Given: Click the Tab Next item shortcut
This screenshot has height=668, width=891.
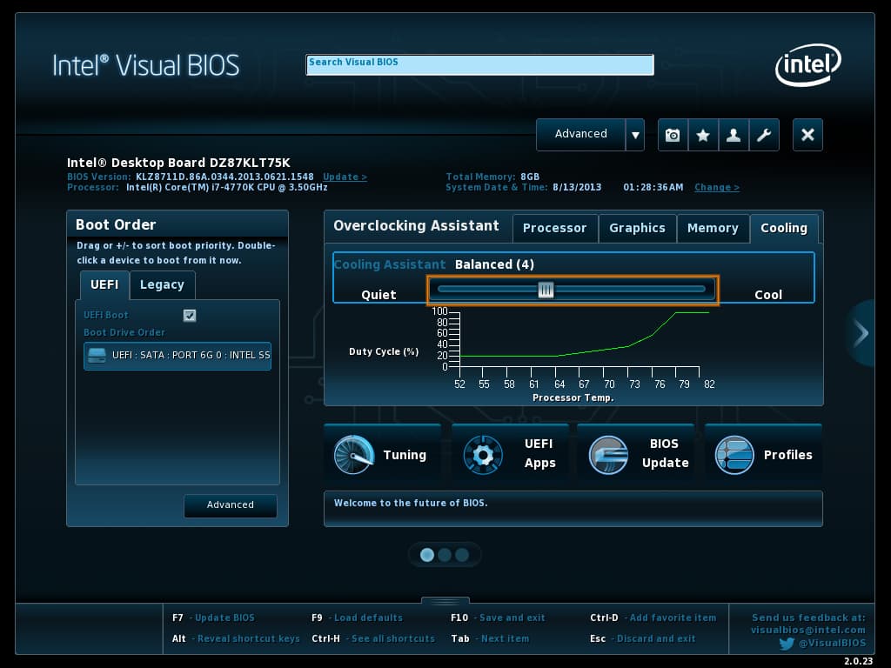Looking at the screenshot, I should click(490, 639).
